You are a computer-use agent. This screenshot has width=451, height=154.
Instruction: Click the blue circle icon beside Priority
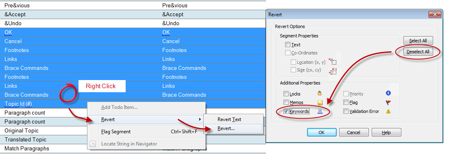coord(388,93)
